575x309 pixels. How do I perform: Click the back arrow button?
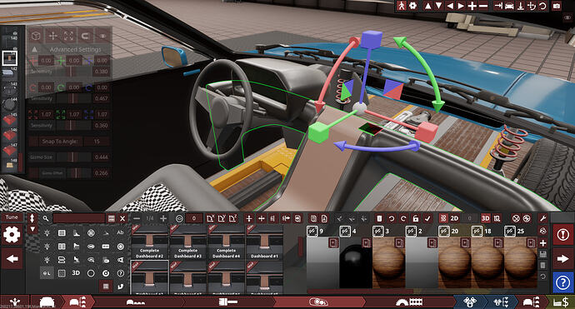click(x=12, y=259)
